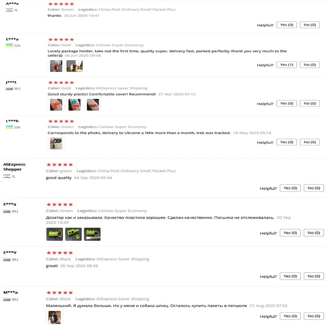Click the Israel flag under AliExpress Shopper
The height and width of the screenshot is (327, 327).
[x=6, y=176]
